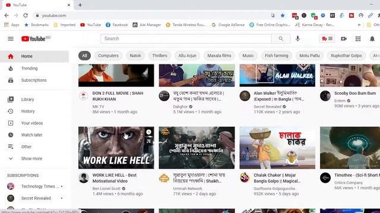Add Work Like Hell to queue
Viewport: 380px width, 213px height.
tap(148, 141)
